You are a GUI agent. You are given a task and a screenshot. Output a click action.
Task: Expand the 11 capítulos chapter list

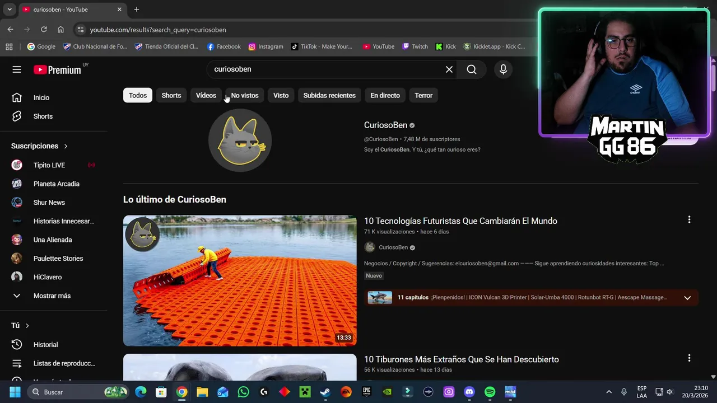(x=687, y=298)
